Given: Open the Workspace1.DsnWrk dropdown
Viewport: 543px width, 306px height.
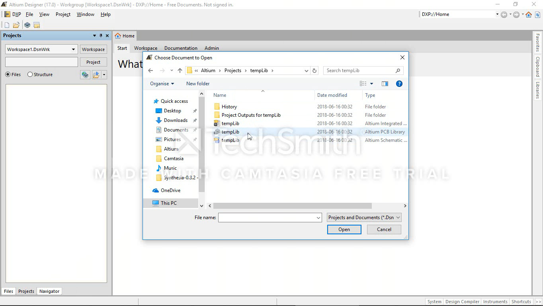Looking at the screenshot, I should coord(73,49).
